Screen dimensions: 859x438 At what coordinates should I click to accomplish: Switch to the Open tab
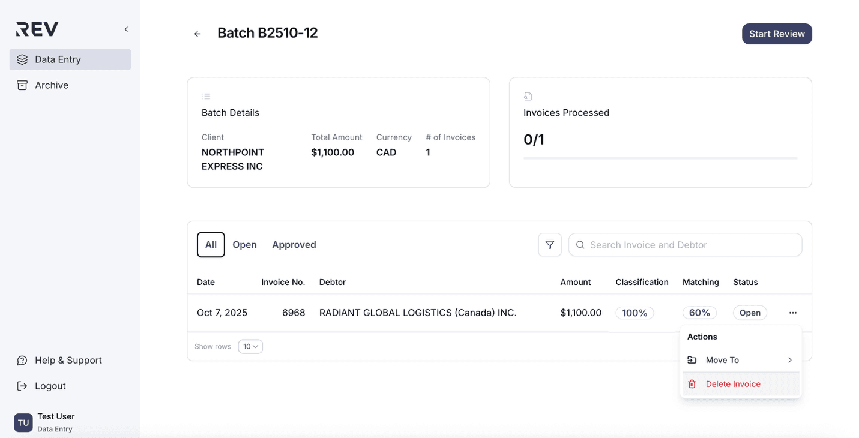(244, 245)
